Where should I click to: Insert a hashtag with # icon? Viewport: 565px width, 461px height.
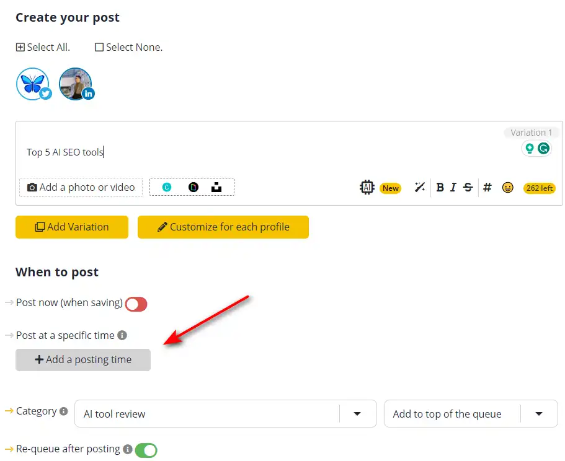pyautogui.click(x=487, y=187)
